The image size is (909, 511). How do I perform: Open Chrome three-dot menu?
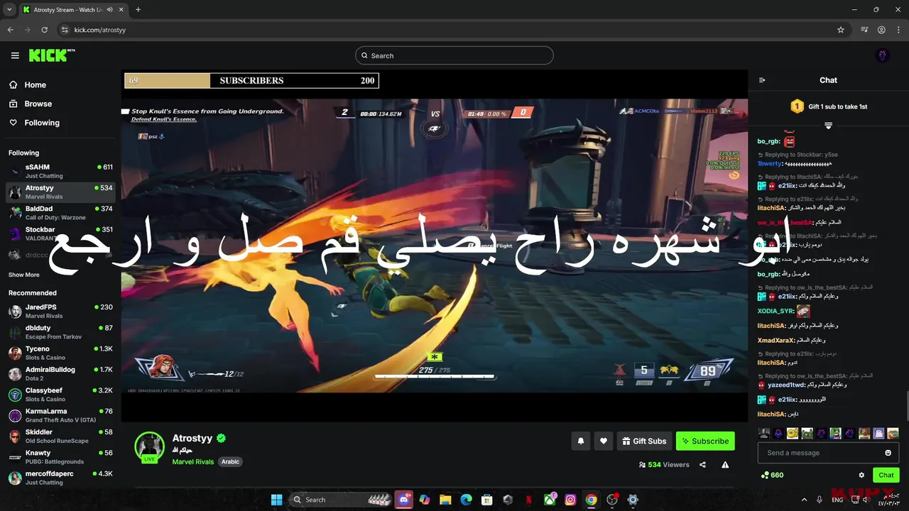900,30
